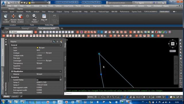Open the Express menu
The image size is (184, 104).
click(20, 9)
